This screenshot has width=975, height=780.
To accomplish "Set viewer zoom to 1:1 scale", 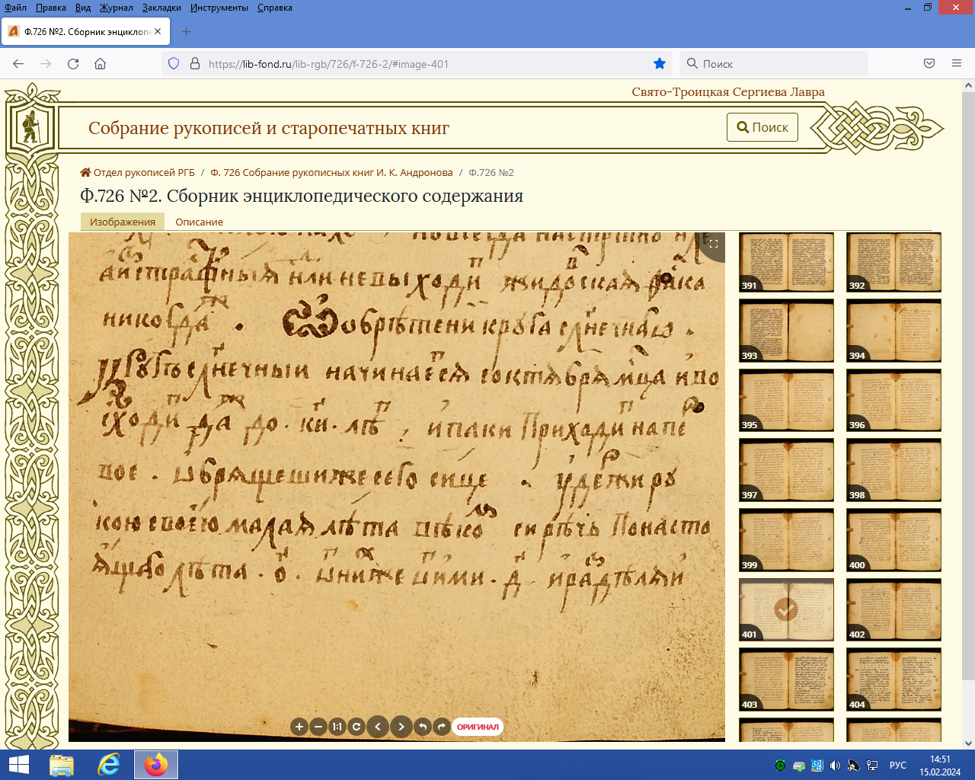I will click(337, 727).
